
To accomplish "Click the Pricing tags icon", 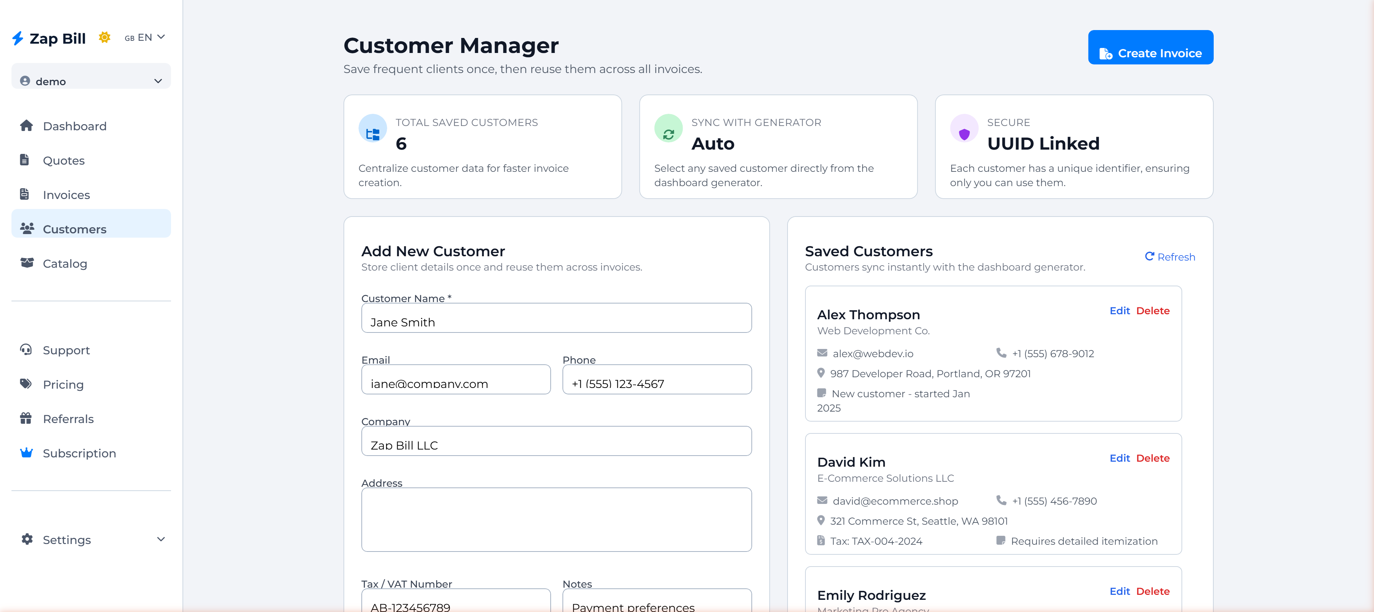I will [26, 384].
